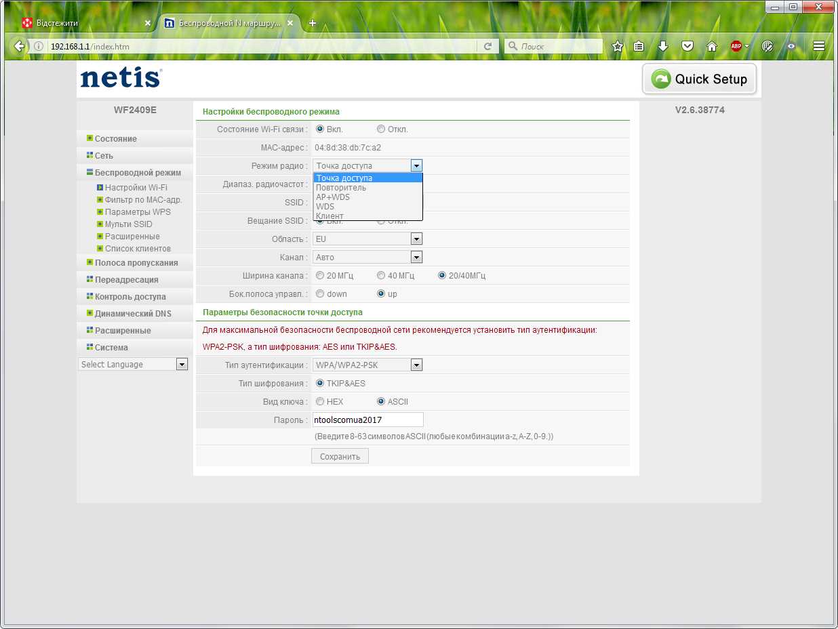Launch Quick Setup
838x629 pixels.
coord(699,79)
